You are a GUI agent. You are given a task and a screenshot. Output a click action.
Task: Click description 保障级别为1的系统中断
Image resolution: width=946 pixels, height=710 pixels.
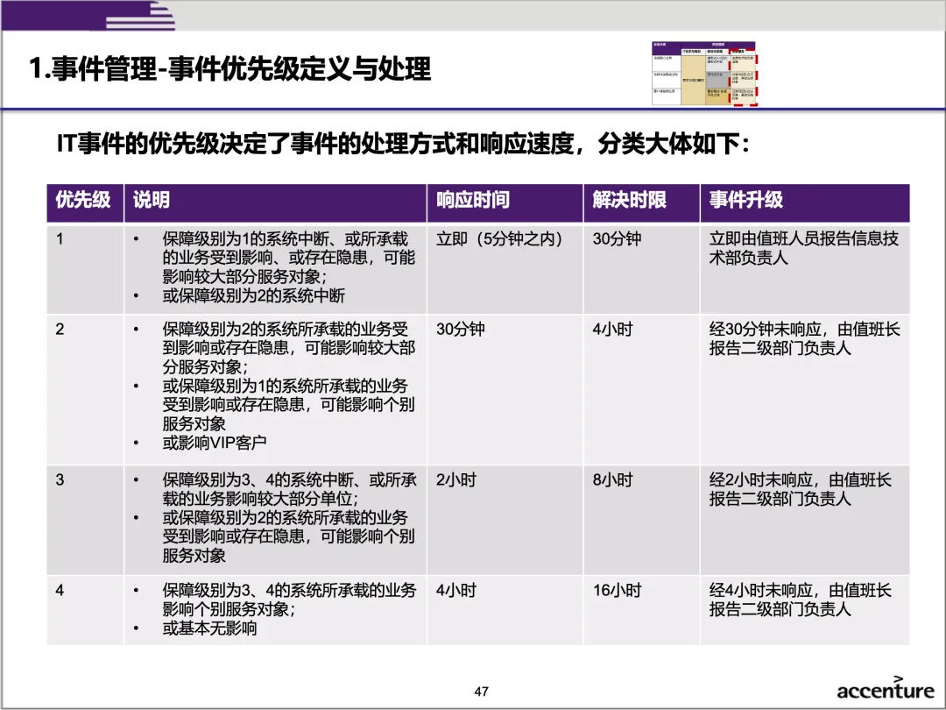[288, 258]
